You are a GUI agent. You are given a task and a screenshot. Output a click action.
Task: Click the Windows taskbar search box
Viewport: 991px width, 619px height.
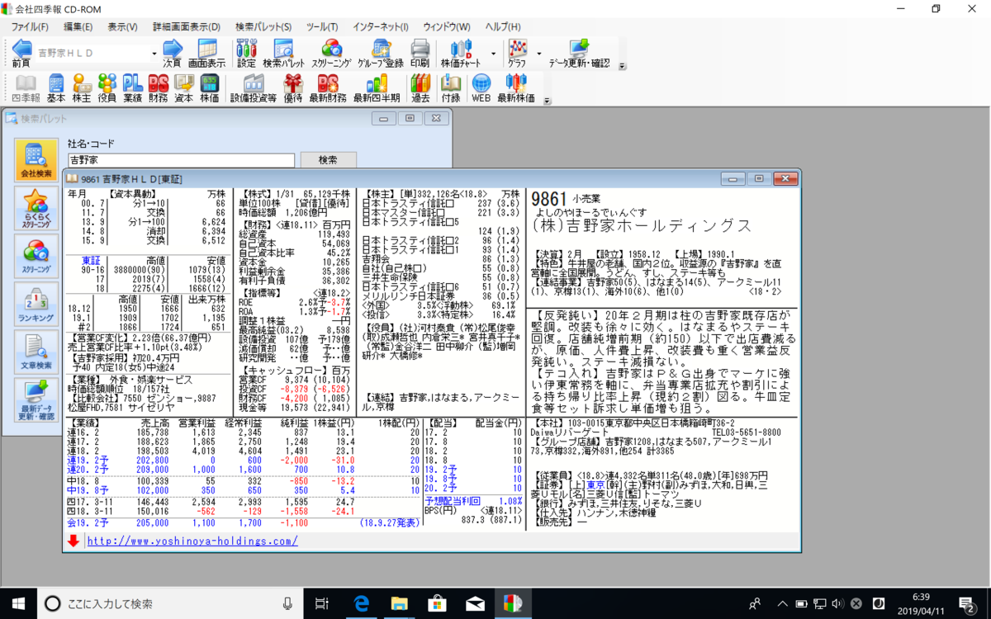(x=171, y=603)
